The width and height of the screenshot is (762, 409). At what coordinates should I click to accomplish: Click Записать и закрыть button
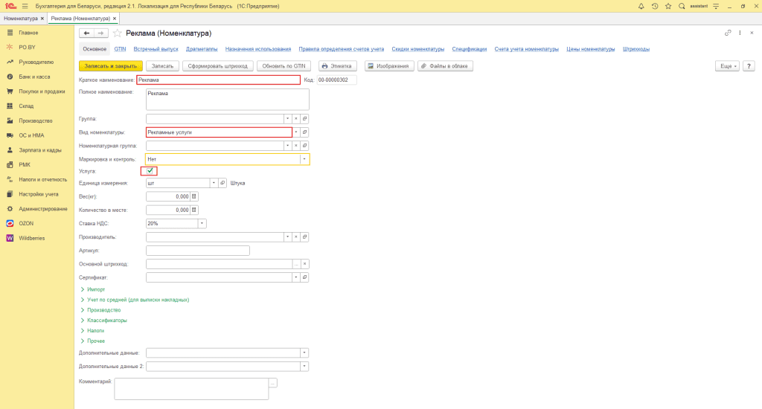(x=110, y=66)
